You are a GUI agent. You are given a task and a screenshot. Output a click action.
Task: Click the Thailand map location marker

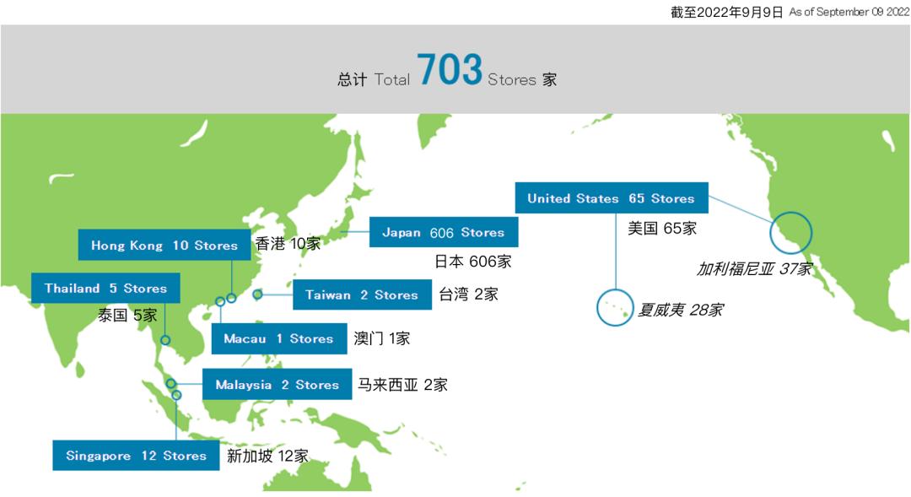click(x=165, y=340)
